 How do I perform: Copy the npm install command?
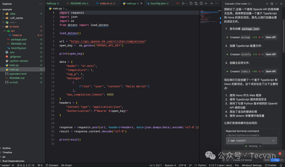point(273,141)
